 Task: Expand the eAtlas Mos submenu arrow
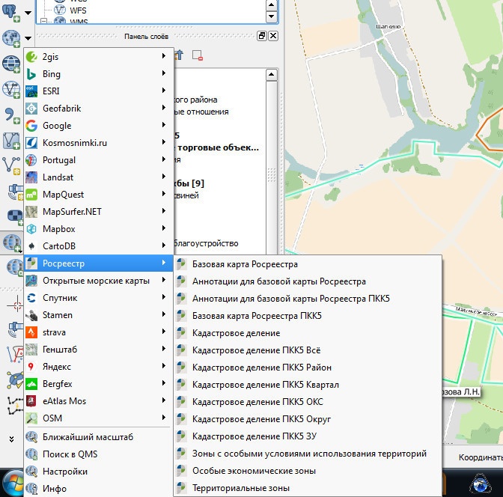tap(164, 400)
